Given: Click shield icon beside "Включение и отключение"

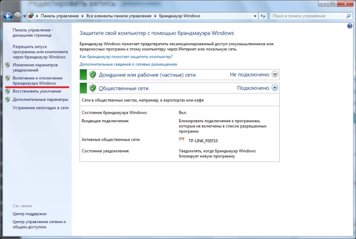Looking at the screenshot, I should (x=8, y=78).
